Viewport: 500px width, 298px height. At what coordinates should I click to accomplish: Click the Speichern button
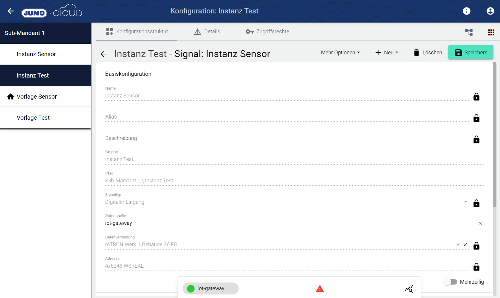coord(470,53)
